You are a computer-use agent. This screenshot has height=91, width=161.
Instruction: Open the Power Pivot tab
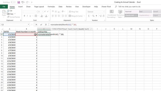pos(106,7)
